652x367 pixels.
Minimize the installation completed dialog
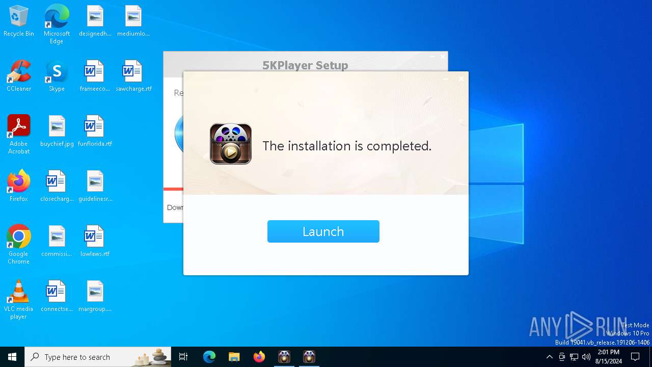[x=446, y=79]
